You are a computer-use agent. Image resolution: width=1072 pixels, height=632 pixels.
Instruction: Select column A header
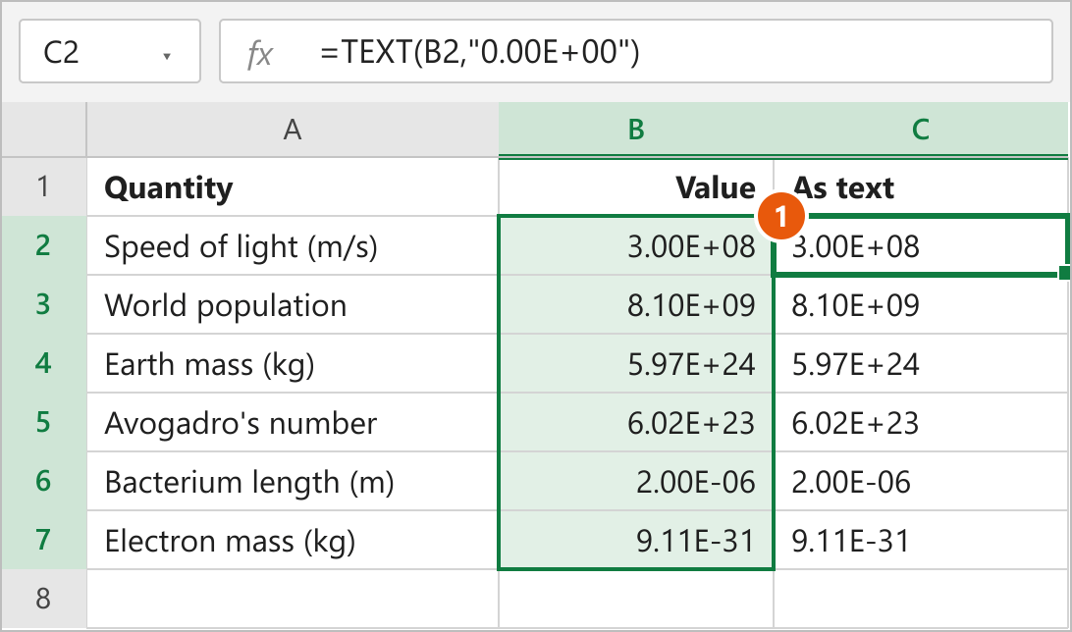[293, 130]
